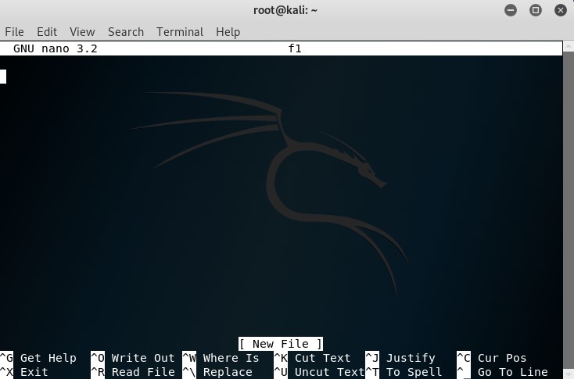Click the ^_ Go To Line shortcut
Viewport: 574px width, 379px height.
coord(502,372)
